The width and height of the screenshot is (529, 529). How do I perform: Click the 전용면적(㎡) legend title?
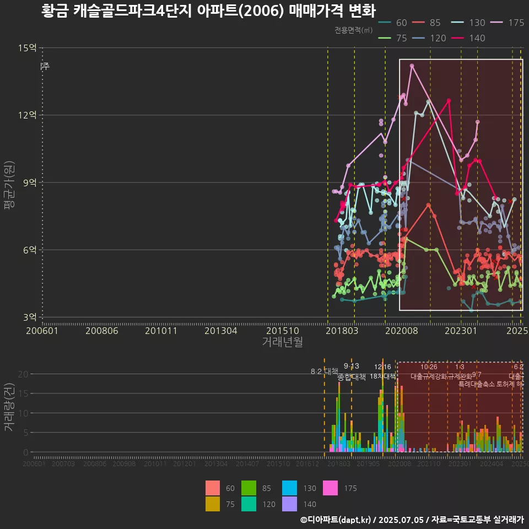[x=354, y=30]
